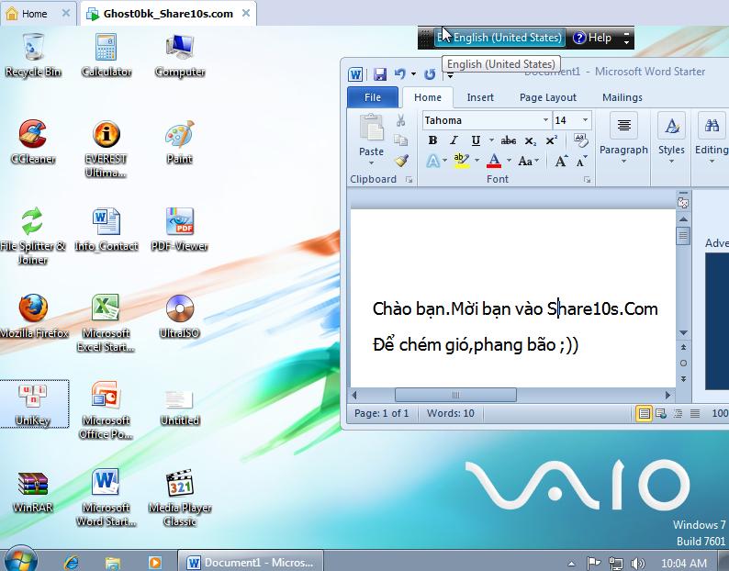Switch to the Mailings ribbon tab
Viewport: 729px width, 571px height.
click(x=622, y=97)
